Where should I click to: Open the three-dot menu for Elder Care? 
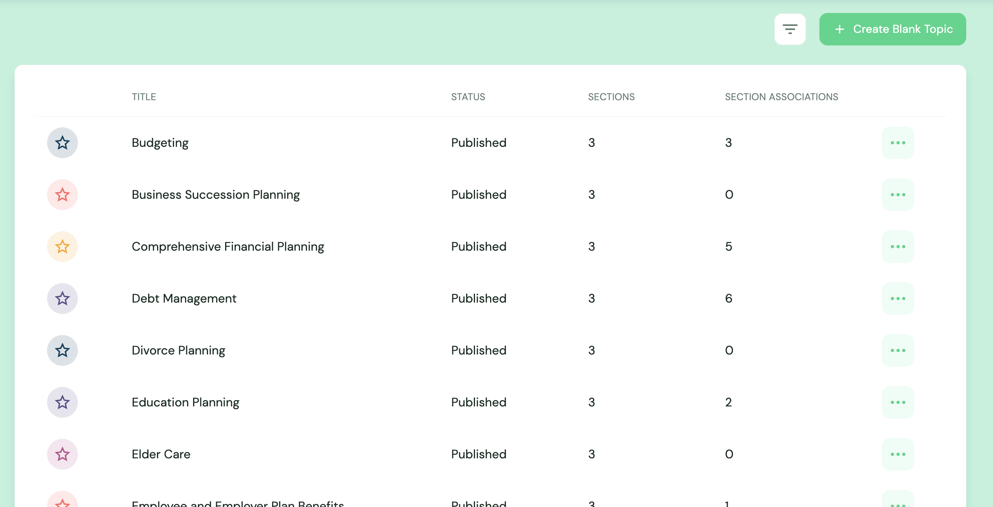click(898, 454)
